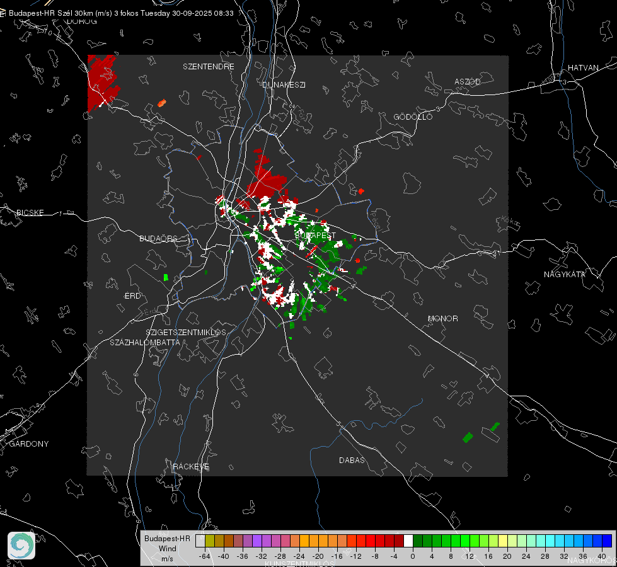Image resolution: width=617 pixels, height=567 pixels.
Task: Click the pale yellow 20 m/s legend swatch
Action: click(503, 541)
